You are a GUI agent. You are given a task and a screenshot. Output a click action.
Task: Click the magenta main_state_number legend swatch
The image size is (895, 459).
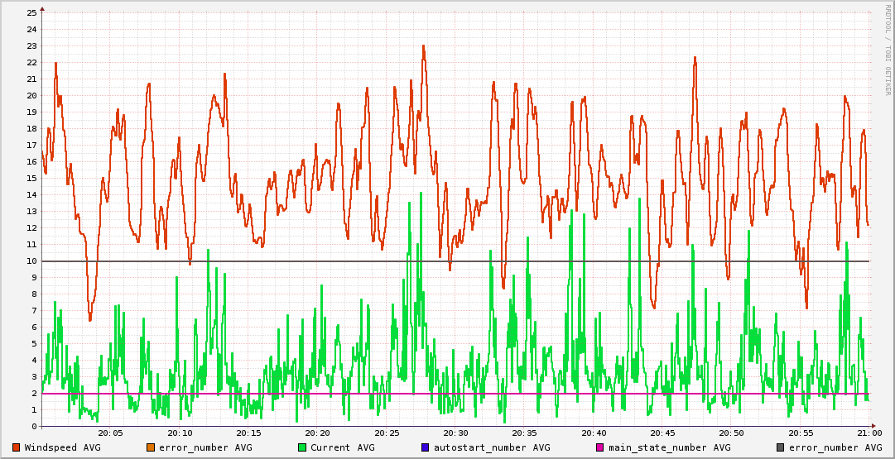point(600,447)
